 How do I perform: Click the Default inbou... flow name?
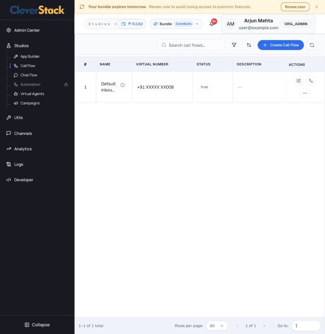pyautogui.click(x=108, y=87)
